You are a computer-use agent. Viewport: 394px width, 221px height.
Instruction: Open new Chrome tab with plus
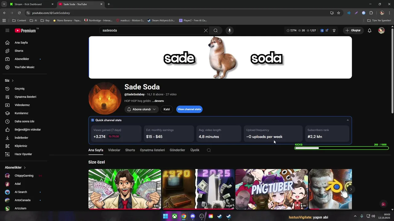[109, 4]
